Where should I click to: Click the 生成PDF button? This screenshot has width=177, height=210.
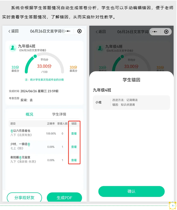(x=64, y=197)
